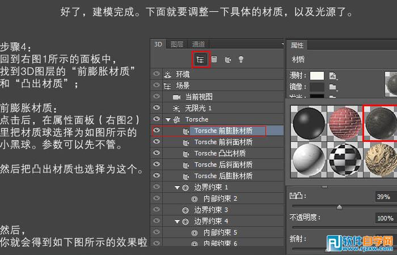Pick the checkerboard sphere material

coord(345,159)
